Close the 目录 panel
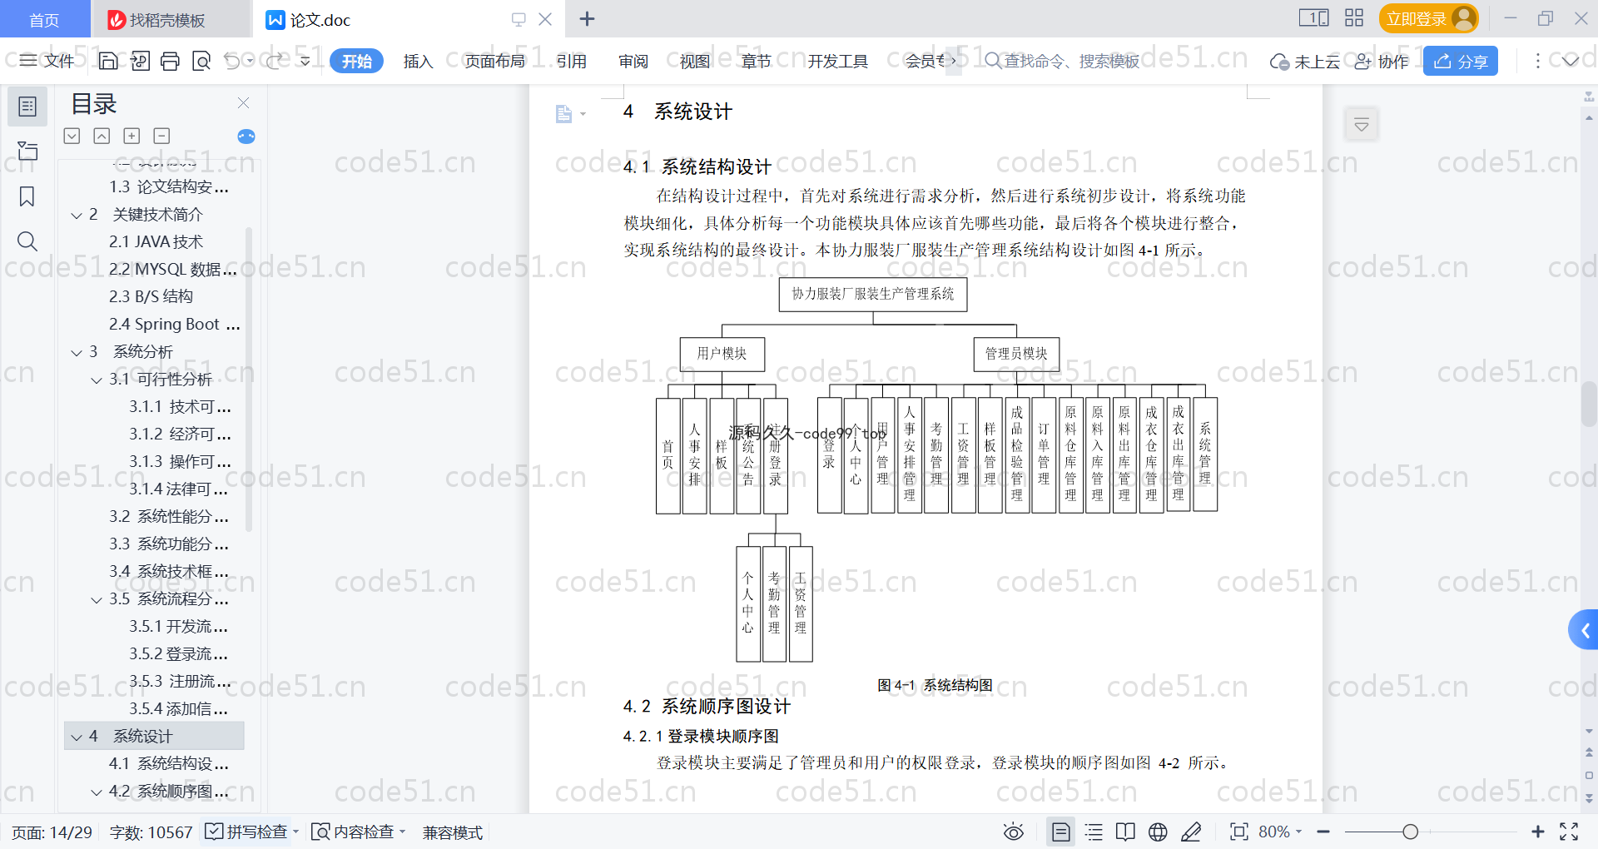 click(x=243, y=102)
